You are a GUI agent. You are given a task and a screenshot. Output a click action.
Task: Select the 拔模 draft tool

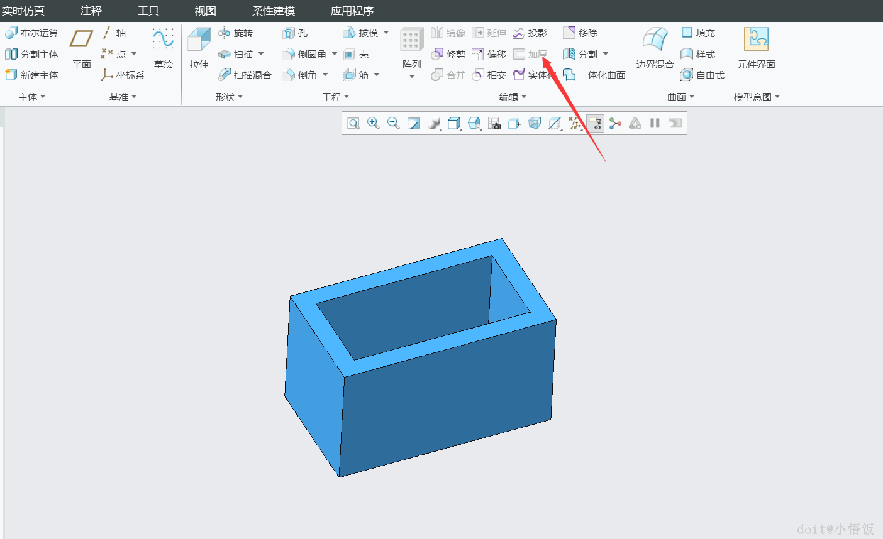point(361,33)
